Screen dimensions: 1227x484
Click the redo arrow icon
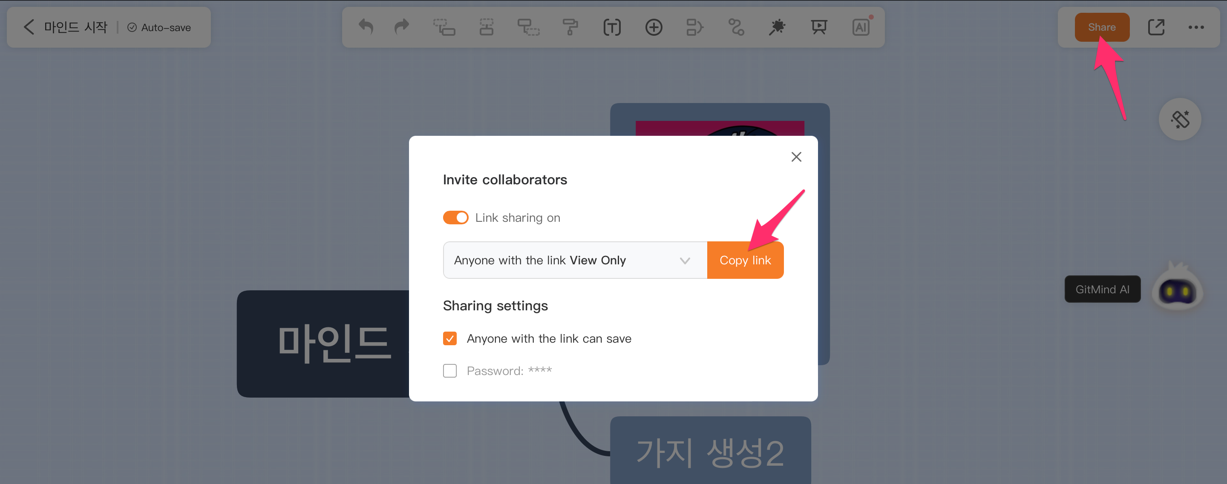click(401, 27)
